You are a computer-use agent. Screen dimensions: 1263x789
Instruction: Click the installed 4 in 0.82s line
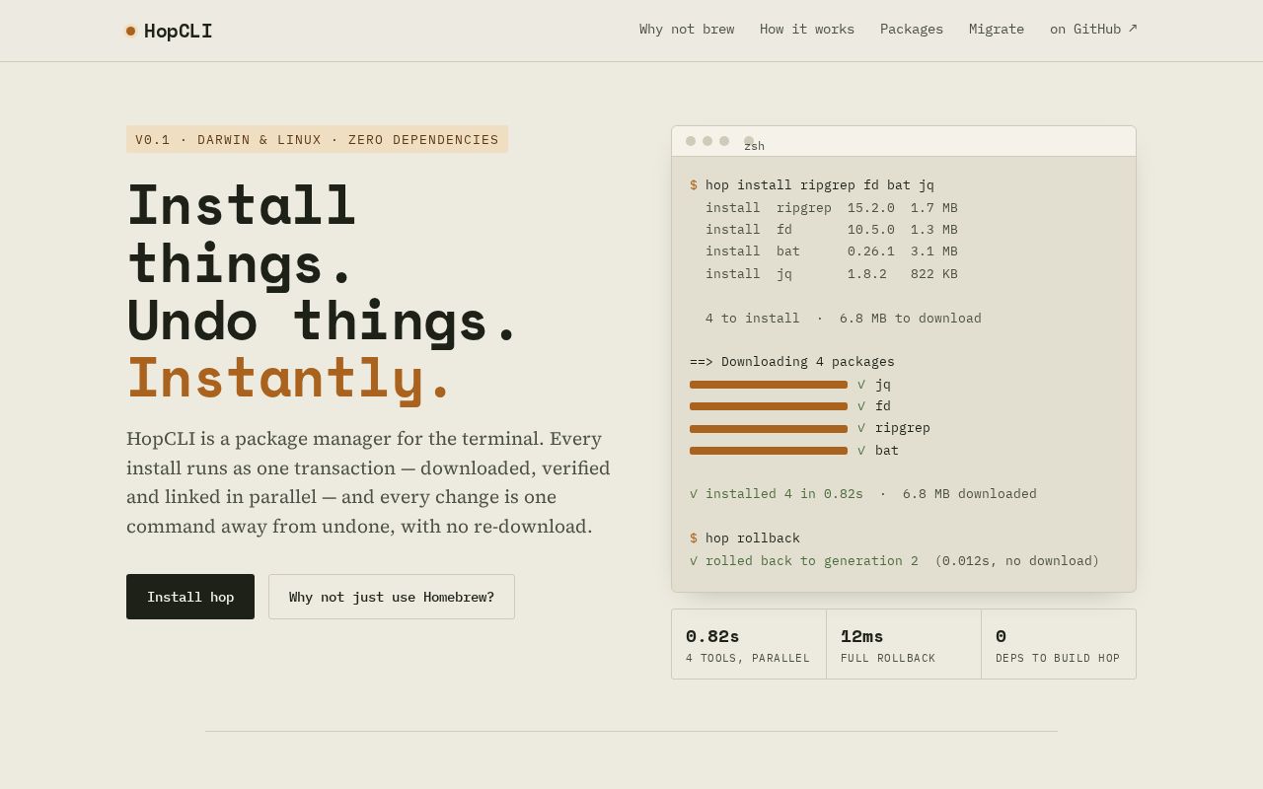tap(863, 494)
